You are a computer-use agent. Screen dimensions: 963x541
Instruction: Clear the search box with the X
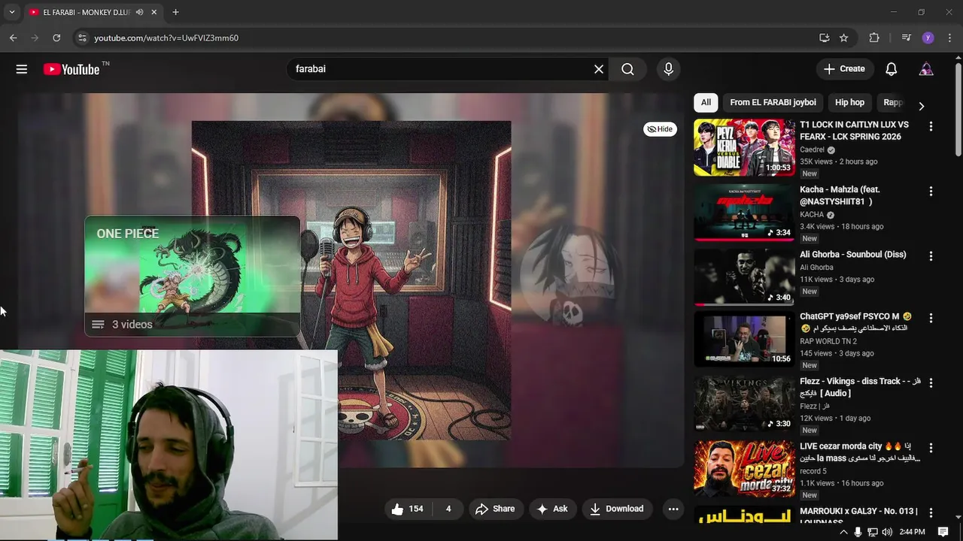599,69
